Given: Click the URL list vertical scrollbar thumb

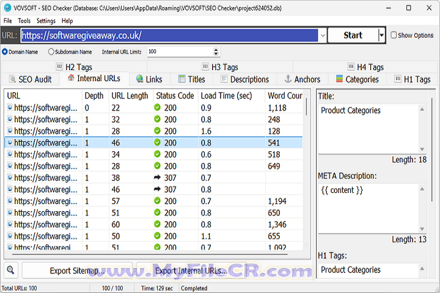Looking at the screenshot, I should click(306, 107).
